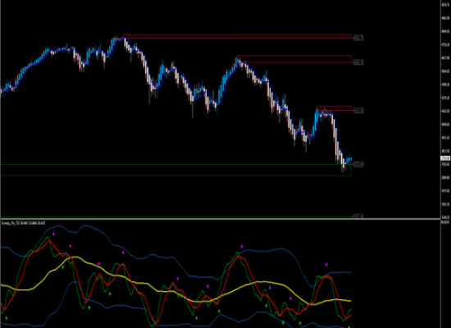Click the vertical price scale on the right side
This screenshot has width=451, height=328.
tap(445, 109)
